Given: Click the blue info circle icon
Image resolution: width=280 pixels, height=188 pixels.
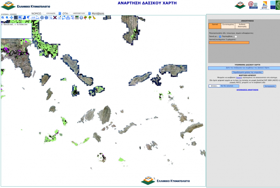Looking at the screenshot, I should pyautogui.click(x=81, y=17).
